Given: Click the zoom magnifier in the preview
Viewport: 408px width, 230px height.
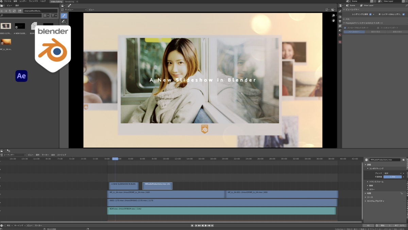Looking at the screenshot, I should point(333,16).
